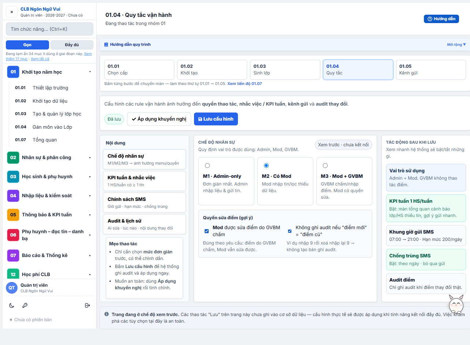Toggle dark mode with the moon icon
The width and height of the screenshot is (470, 345).
pos(12,305)
